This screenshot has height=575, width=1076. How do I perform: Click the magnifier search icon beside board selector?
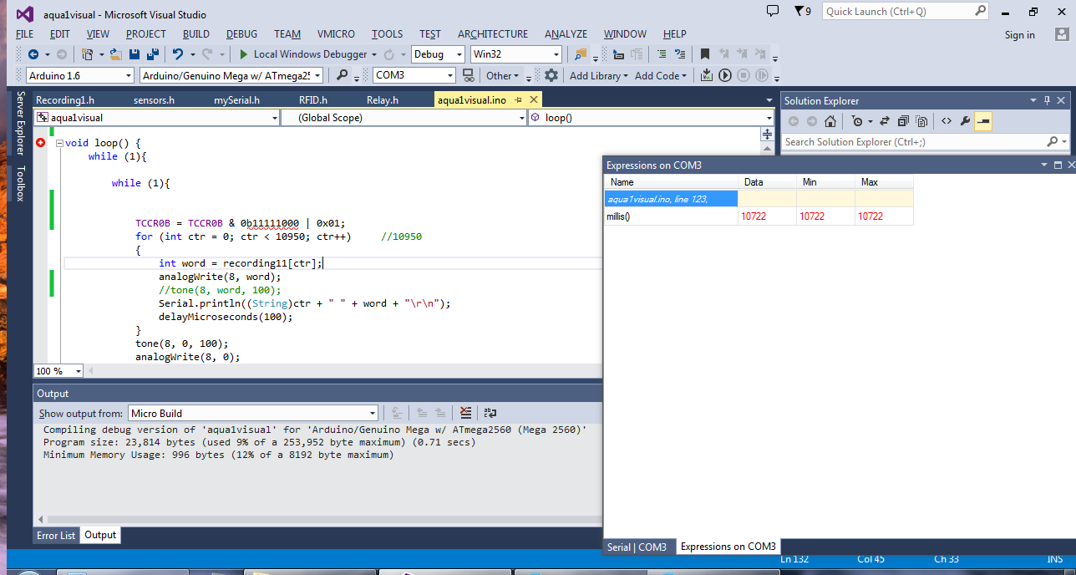click(x=342, y=75)
